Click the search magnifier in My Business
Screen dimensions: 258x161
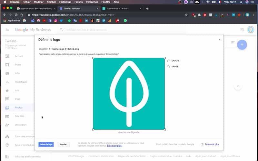[61, 30]
